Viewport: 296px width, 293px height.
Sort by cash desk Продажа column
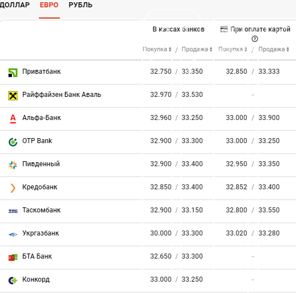tap(197, 50)
